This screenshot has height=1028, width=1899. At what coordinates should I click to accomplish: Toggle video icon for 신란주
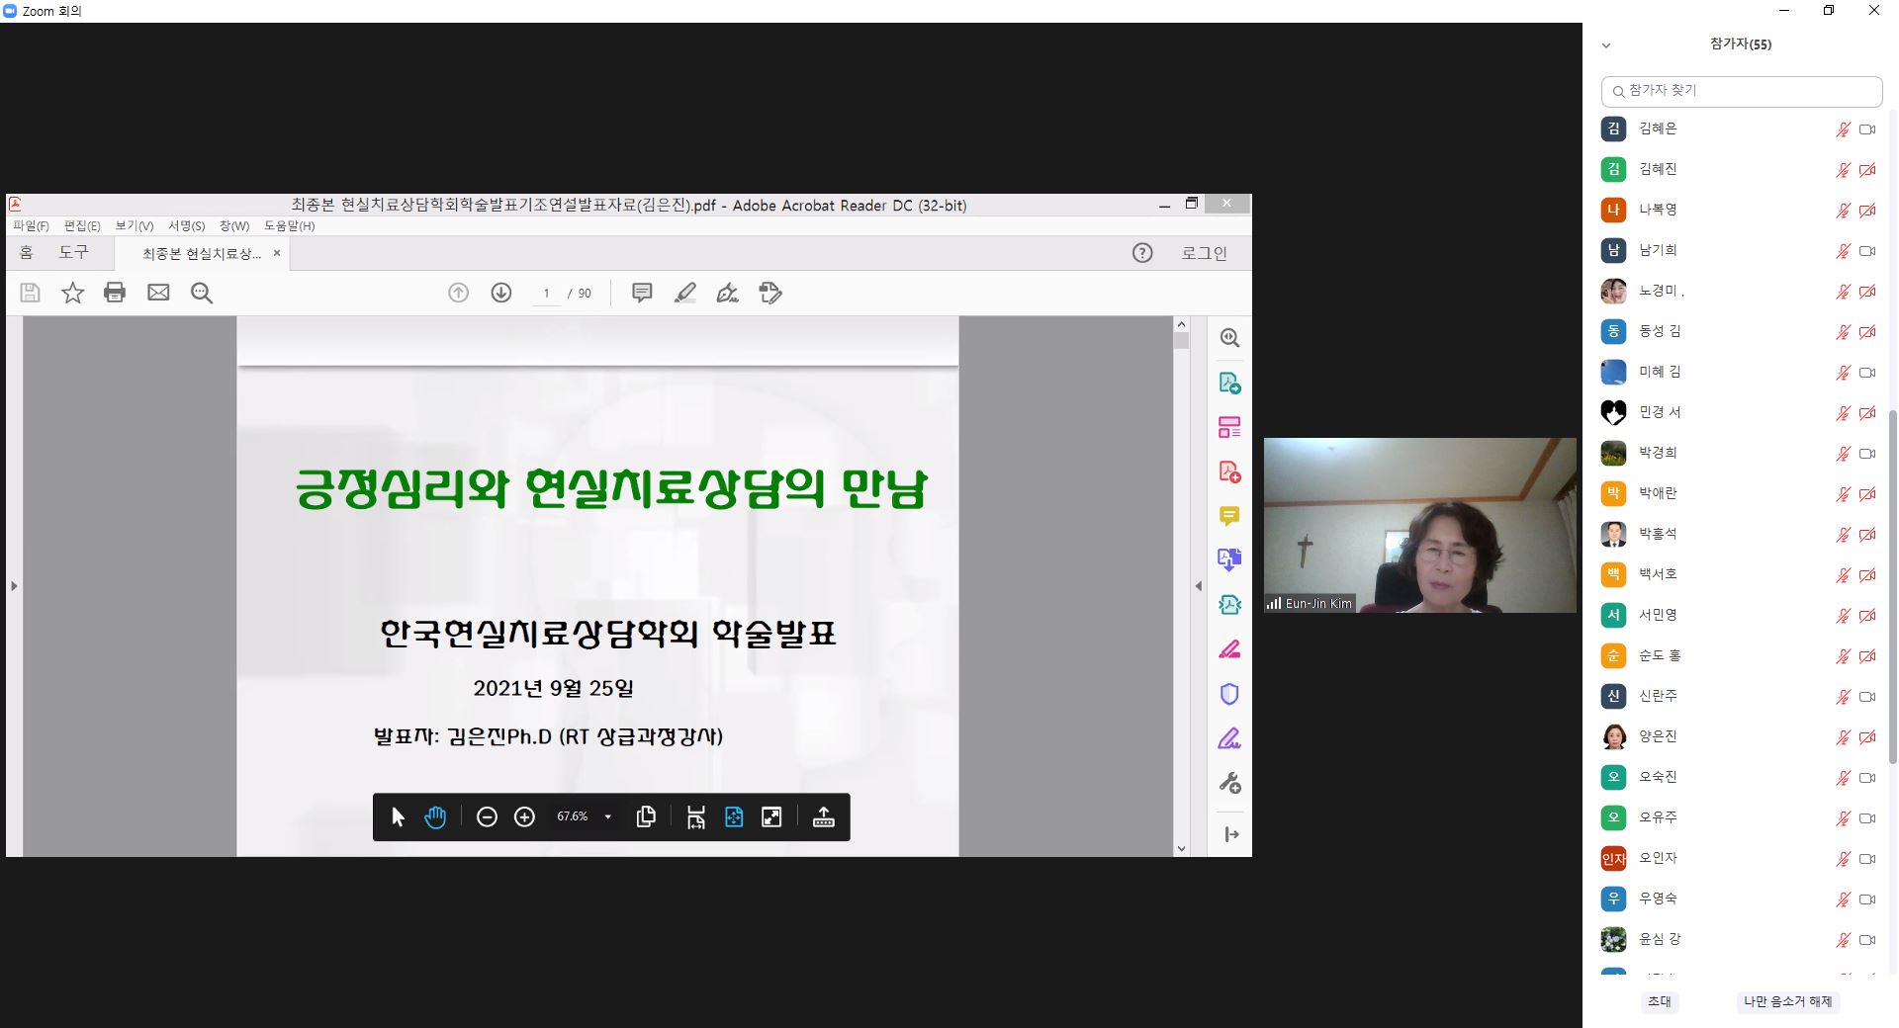pyautogui.click(x=1867, y=697)
